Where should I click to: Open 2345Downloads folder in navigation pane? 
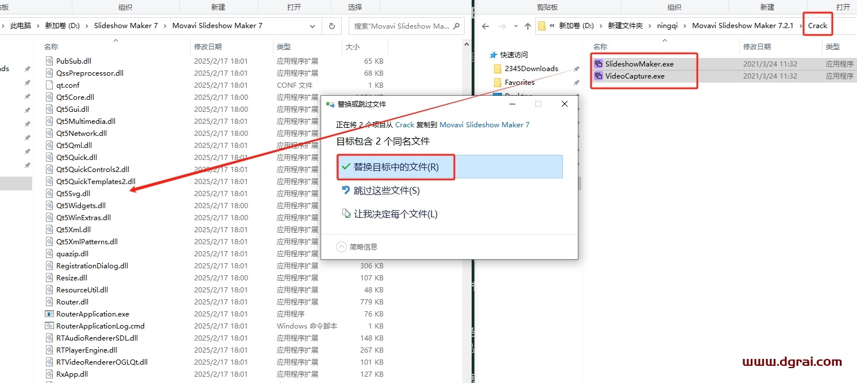coord(531,68)
